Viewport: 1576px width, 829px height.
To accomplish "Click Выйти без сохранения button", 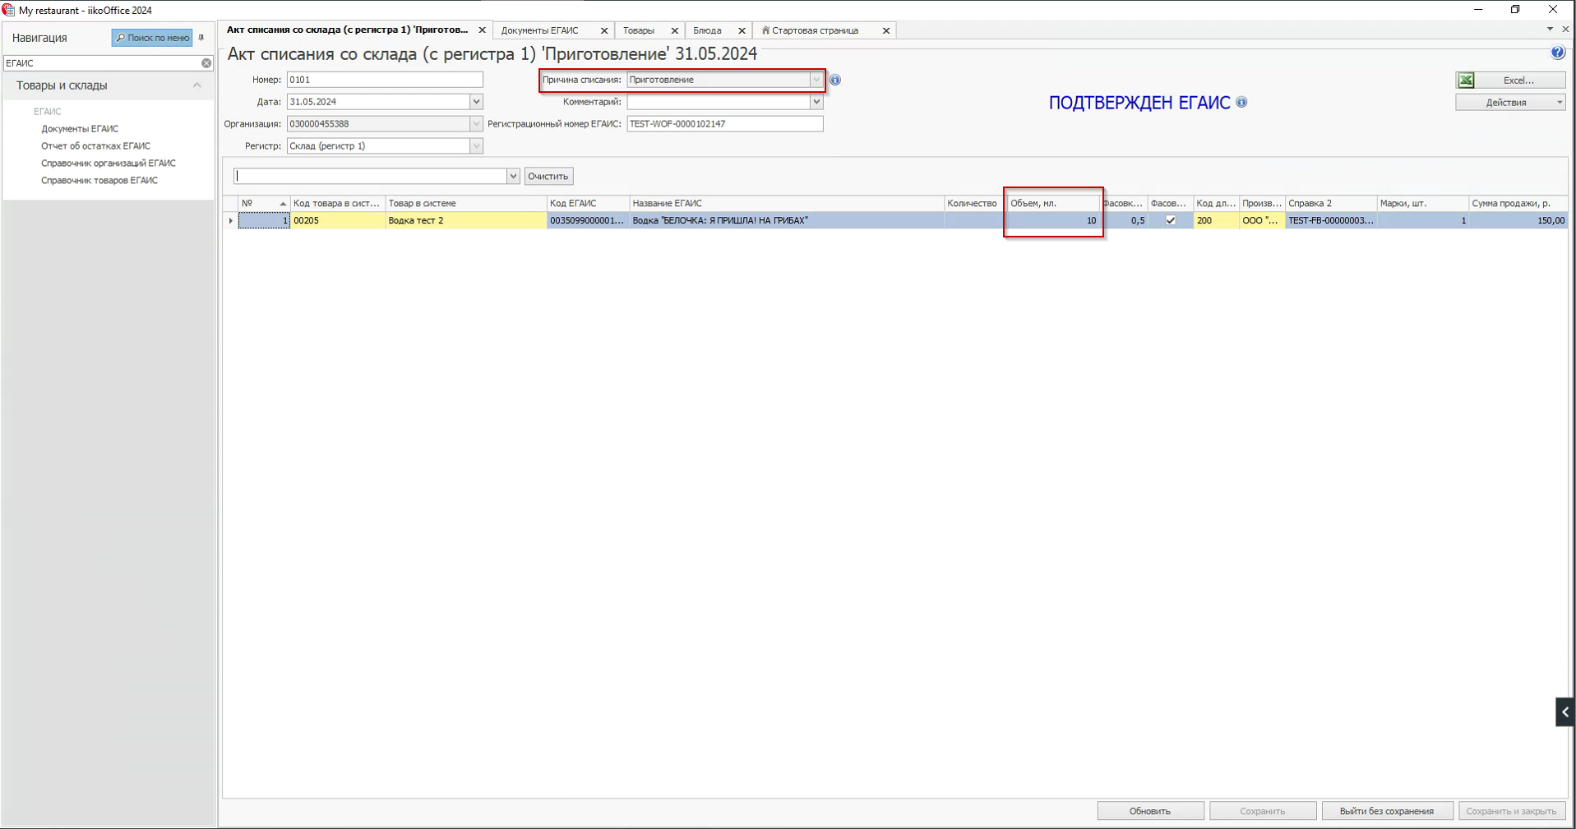I will pos(1387,811).
